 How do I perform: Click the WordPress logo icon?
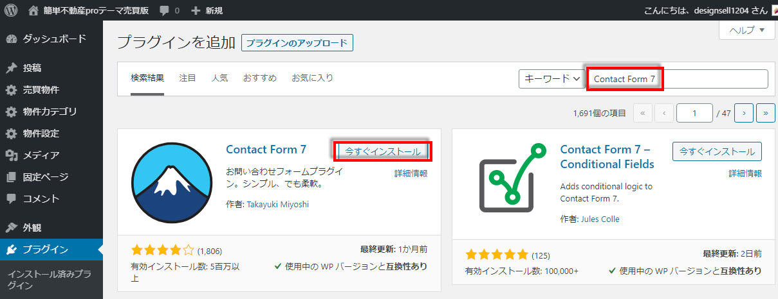[x=11, y=10]
